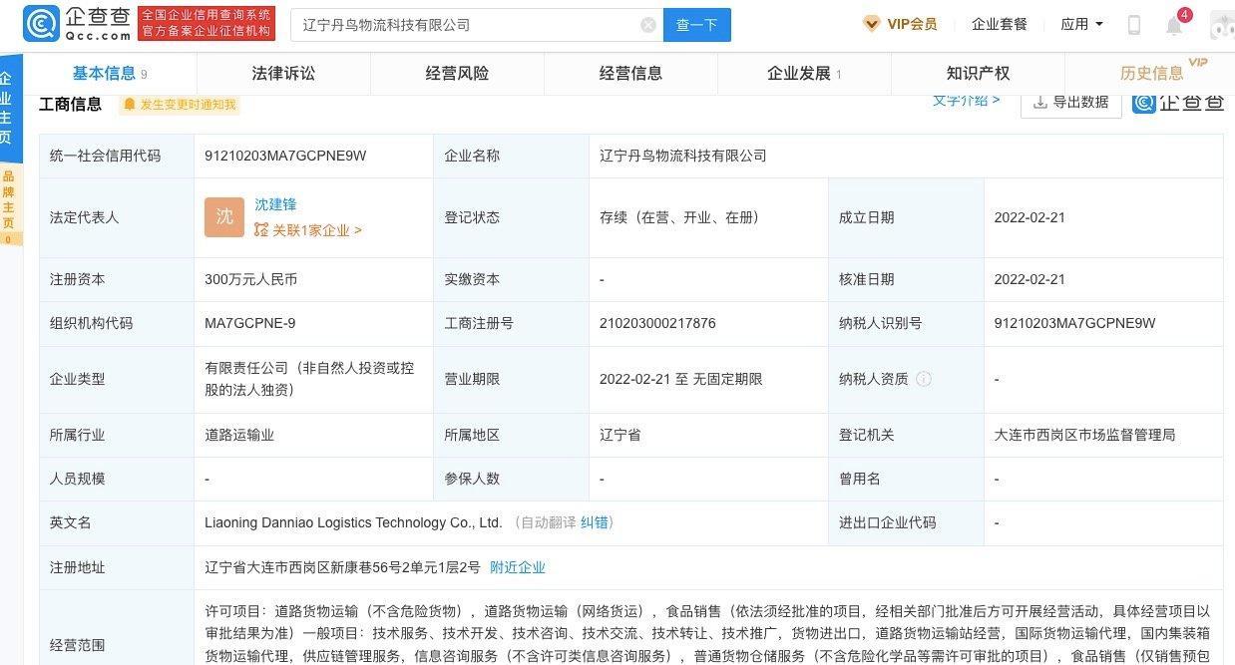Expand the 应用 dropdown menu

click(1082, 24)
